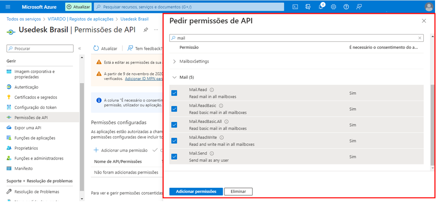Image resolution: width=437 pixels, height=211 pixels.
Task: Focus the permissions search field containing mail
Action: tap(296, 38)
